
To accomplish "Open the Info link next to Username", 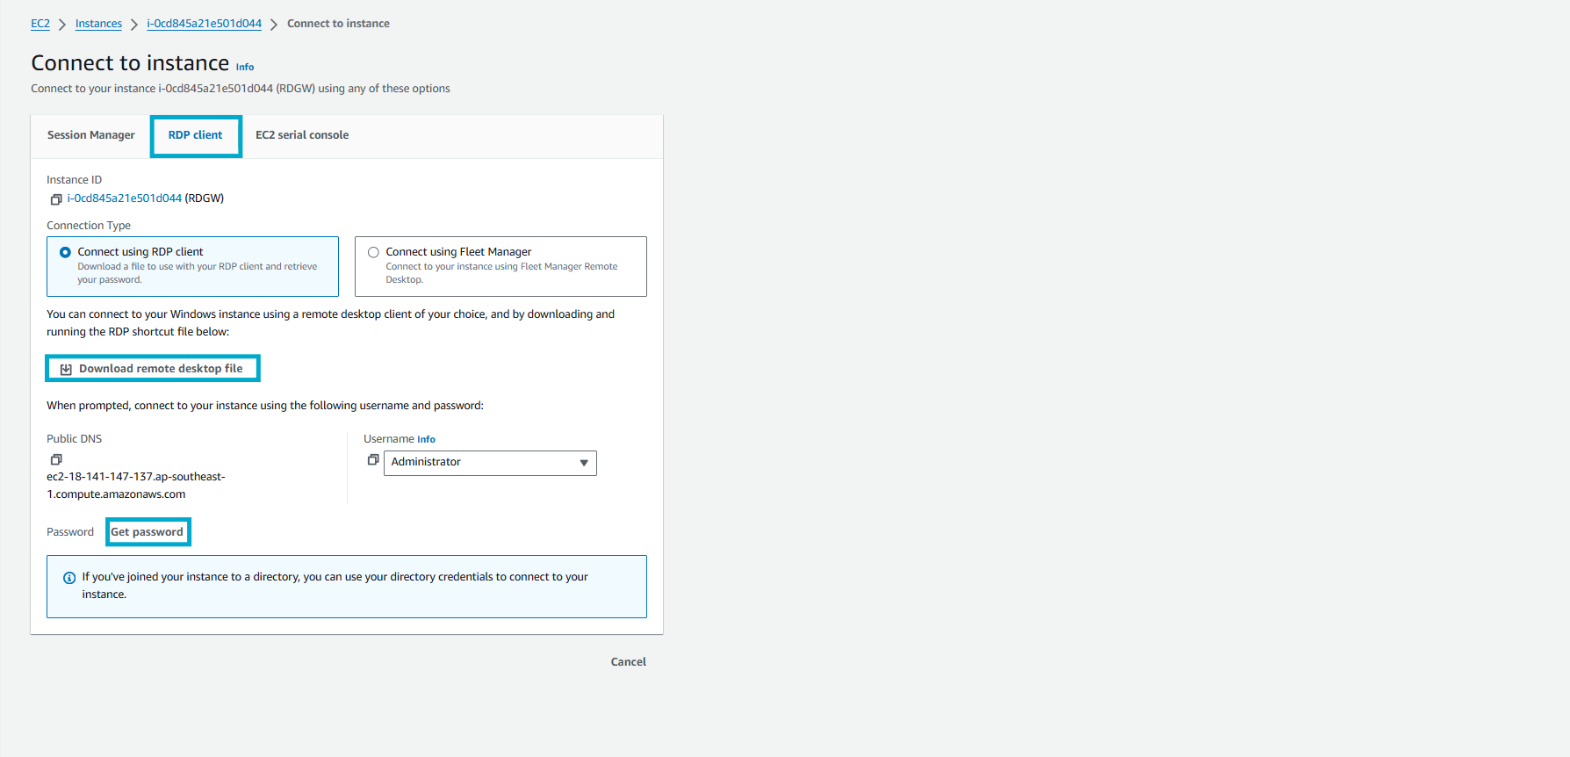I will [426, 439].
